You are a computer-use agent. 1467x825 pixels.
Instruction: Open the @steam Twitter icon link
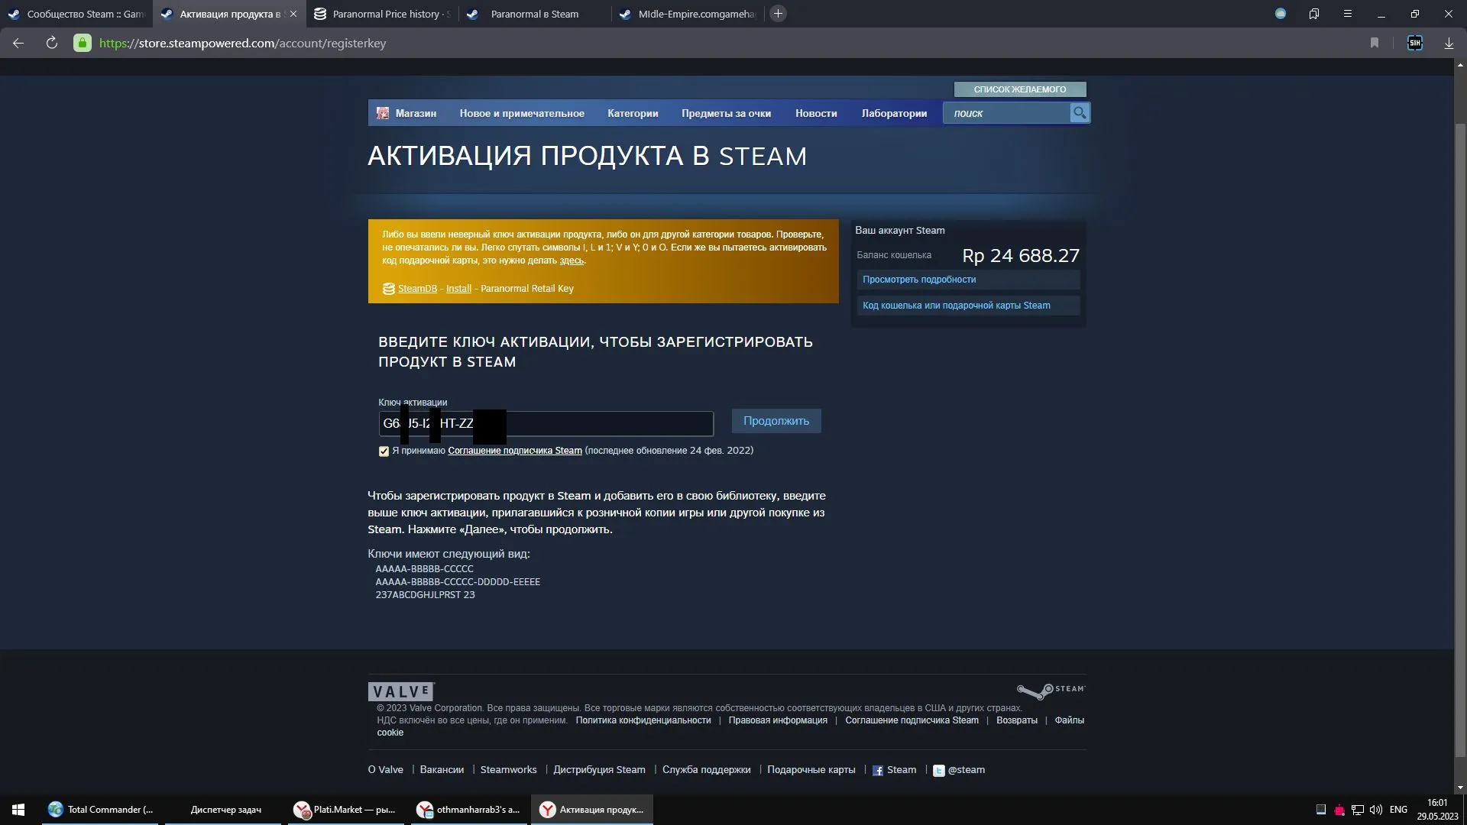(x=939, y=771)
